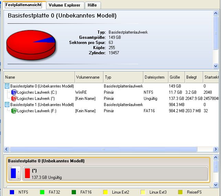Click the green drive icon for Laufwerk (F:)

[x=14, y=111]
